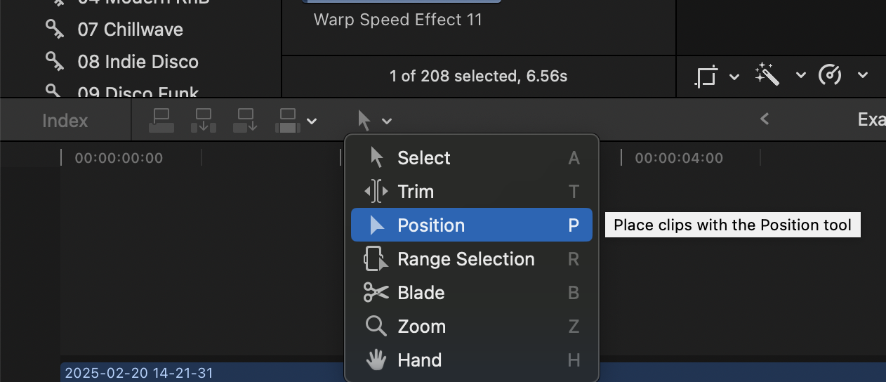Select the Position tool menu item
The height and width of the screenshot is (382, 886).
tap(430, 225)
